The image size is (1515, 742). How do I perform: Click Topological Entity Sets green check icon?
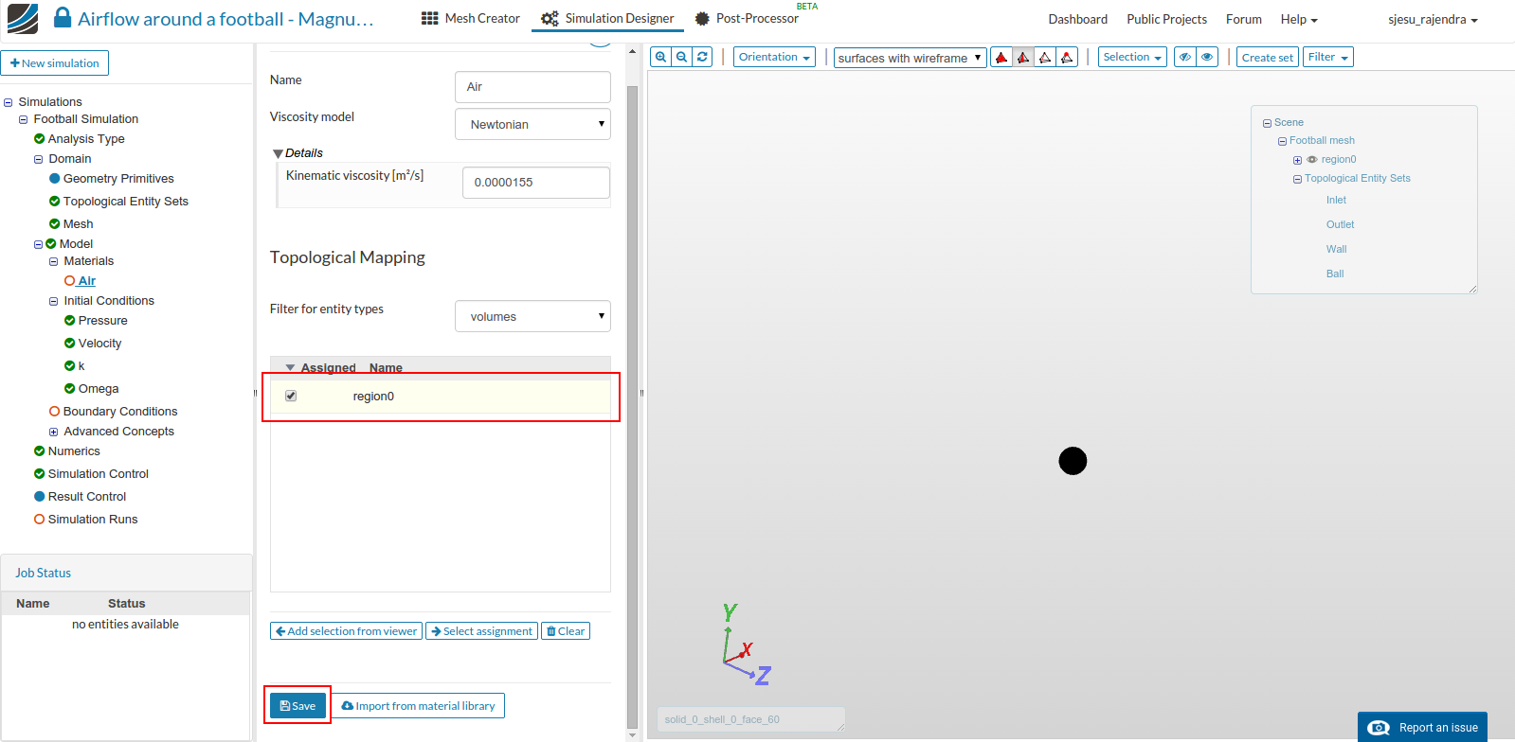[54, 202]
